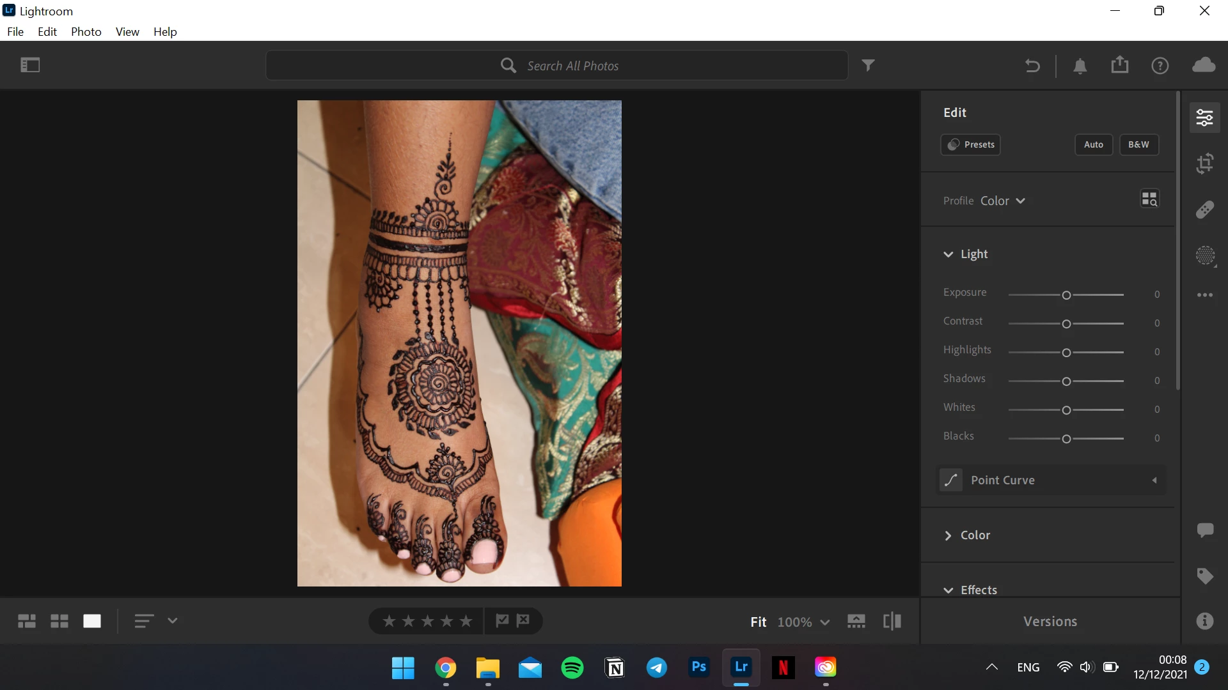Open the Crop and Rotate tool
Image resolution: width=1228 pixels, height=690 pixels.
pyautogui.click(x=1205, y=164)
